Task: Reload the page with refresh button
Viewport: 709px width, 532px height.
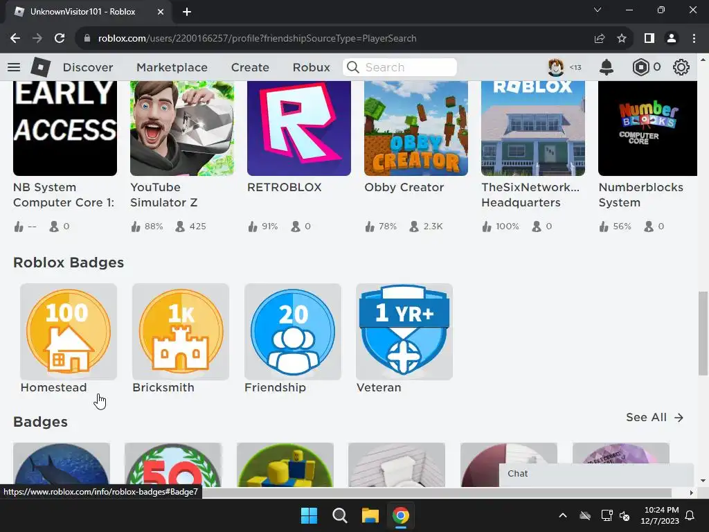Action: pos(60,39)
